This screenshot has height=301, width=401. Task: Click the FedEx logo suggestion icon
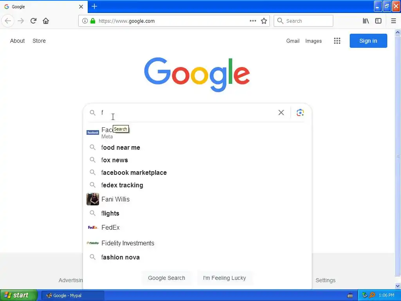click(92, 228)
